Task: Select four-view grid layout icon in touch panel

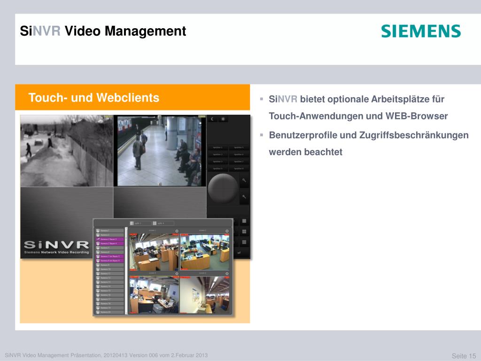Action: pos(244,231)
